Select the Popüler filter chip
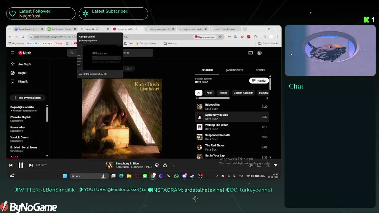 [223, 93]
